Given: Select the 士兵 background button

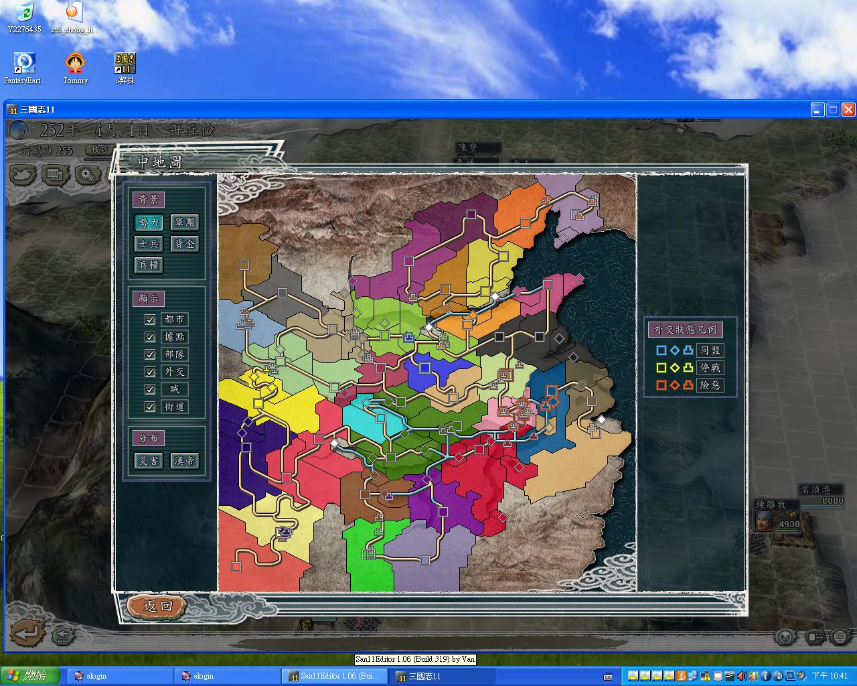Looking at the screenshot, I should click(x=149, y=244).
